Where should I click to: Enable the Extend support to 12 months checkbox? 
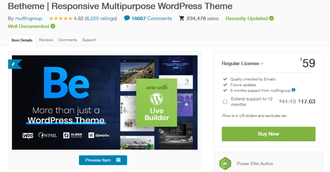coord(225,102)
